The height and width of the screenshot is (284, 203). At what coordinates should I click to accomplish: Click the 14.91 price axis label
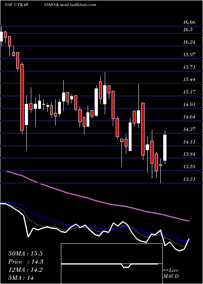pos(189,105)
